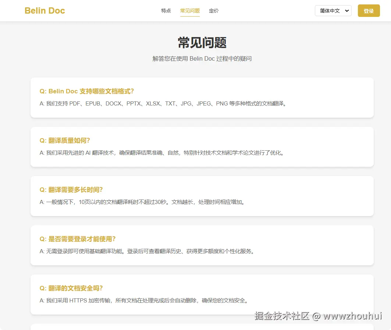Click the Belin Doc logo
391x330 pixels.
click(x=45, y=11)
